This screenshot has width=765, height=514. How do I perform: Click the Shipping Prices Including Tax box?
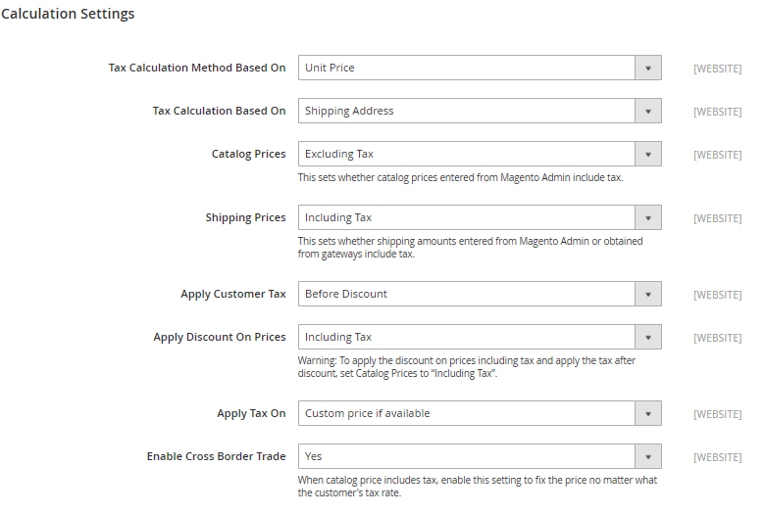[480, 217]
